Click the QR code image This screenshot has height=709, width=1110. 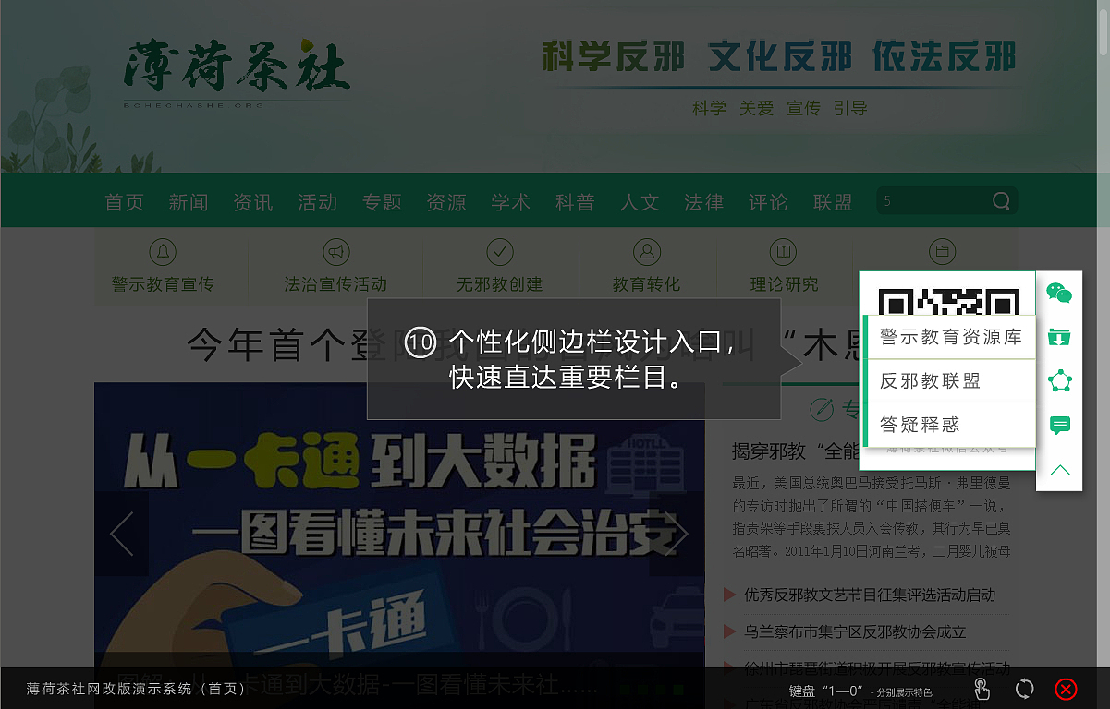[x=948, y=301]
